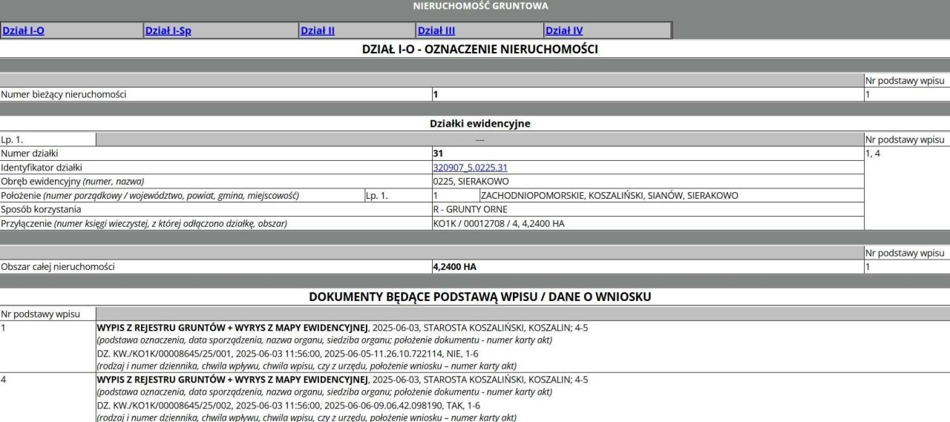Switch to the Dział I-Sp tab
This screenshot has height=422, width=950.
(168, 30)
